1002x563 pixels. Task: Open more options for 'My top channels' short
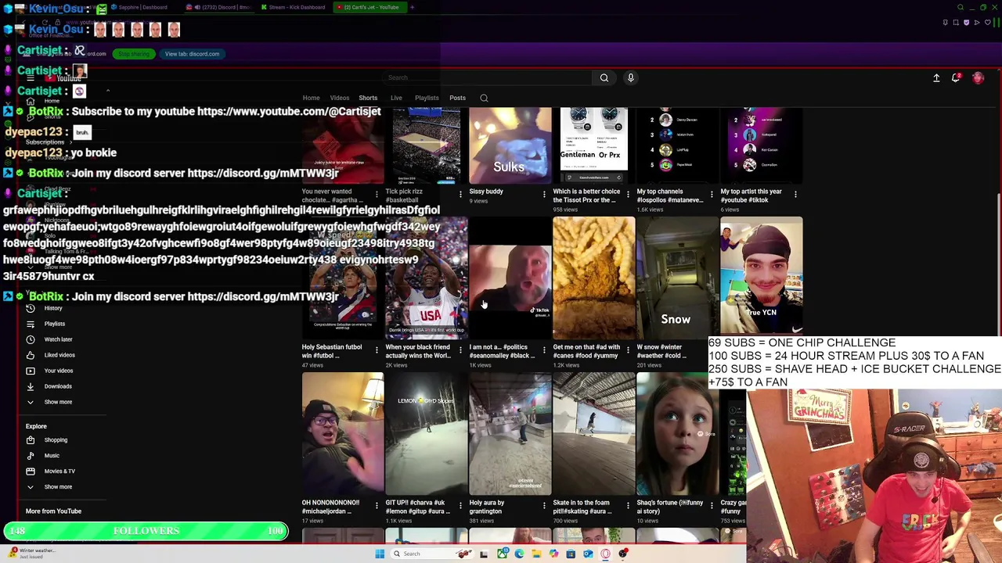point(712,194)
